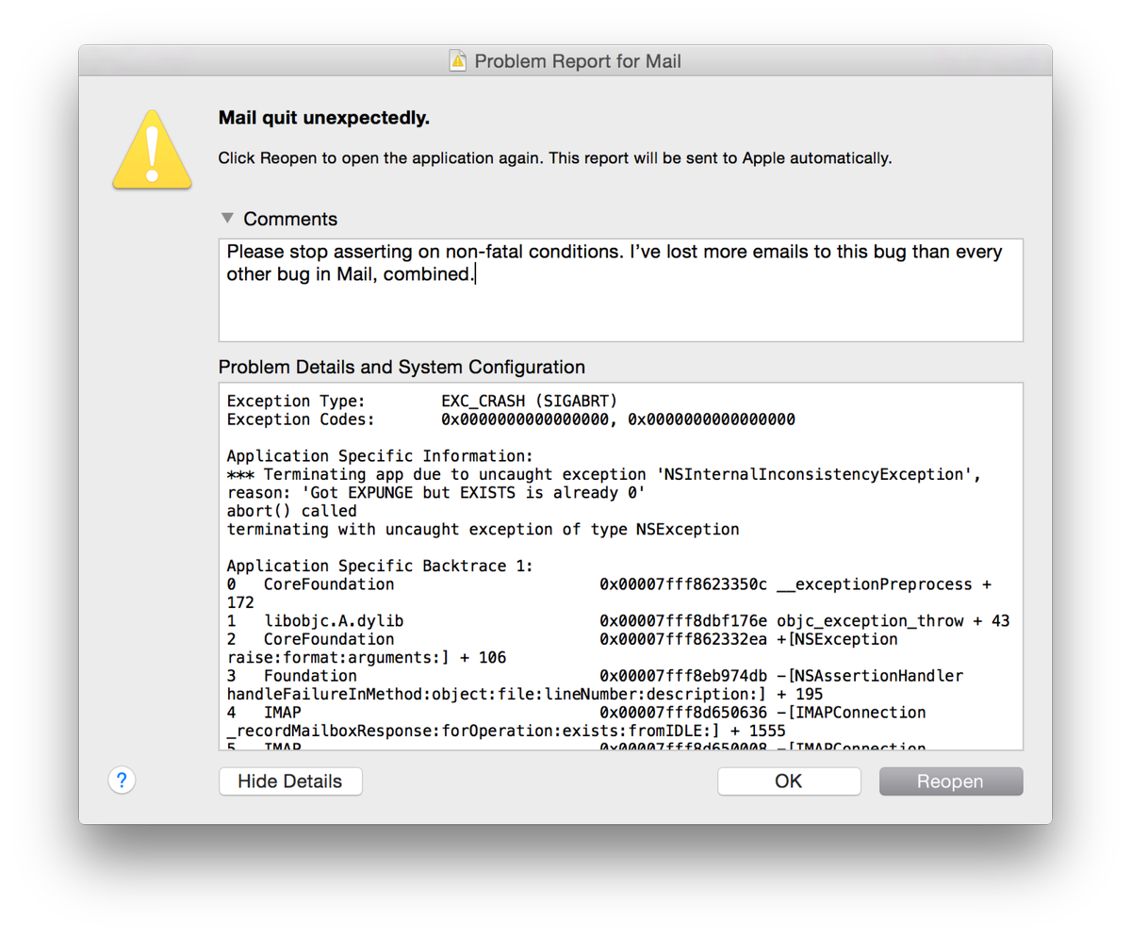Screen dimensions: 1131x937
Task: Click the 'Exception Type:' line
Action: 422,401
